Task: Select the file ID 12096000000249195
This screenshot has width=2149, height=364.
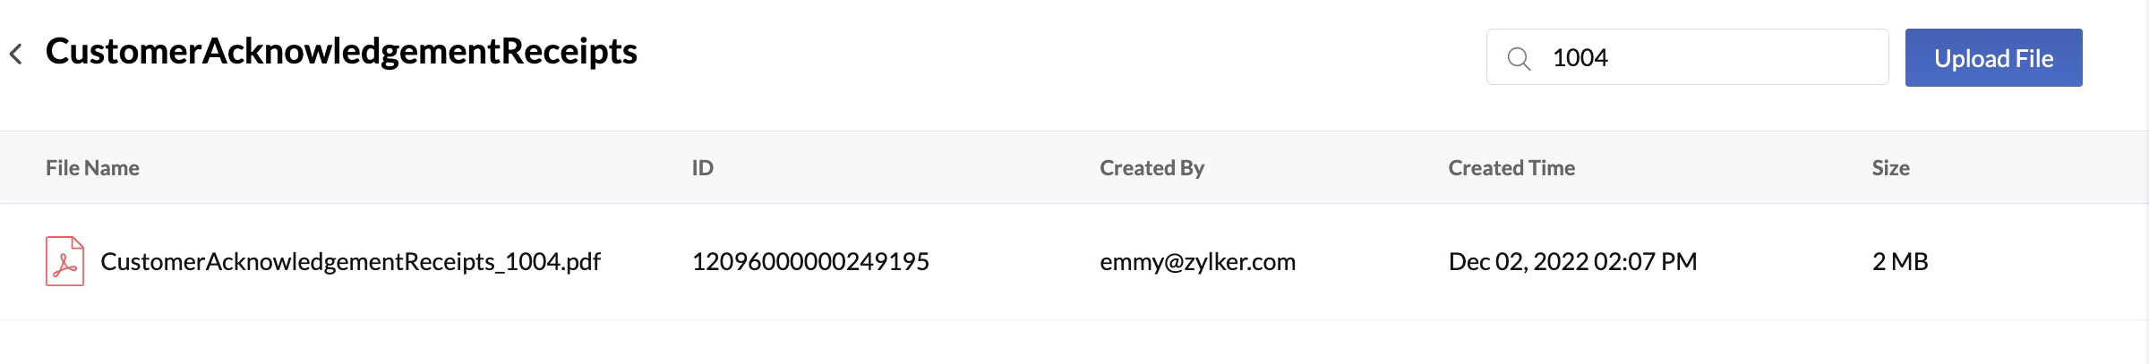Action: point(810,262)
